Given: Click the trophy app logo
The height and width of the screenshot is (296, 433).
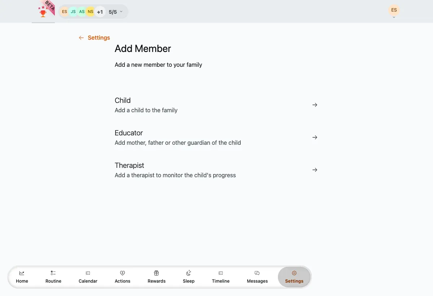Looking at the screenshot, I should 43,12.
